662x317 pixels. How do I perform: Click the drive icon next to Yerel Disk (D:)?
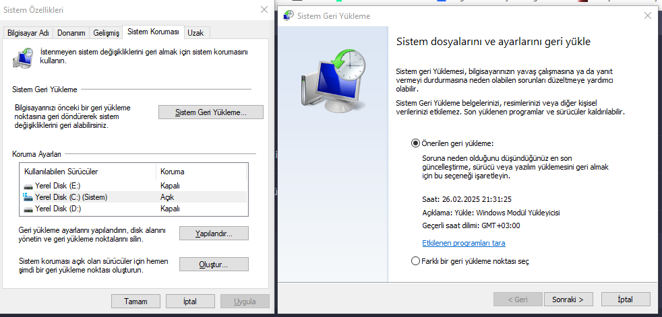click(x=28, y=209)
